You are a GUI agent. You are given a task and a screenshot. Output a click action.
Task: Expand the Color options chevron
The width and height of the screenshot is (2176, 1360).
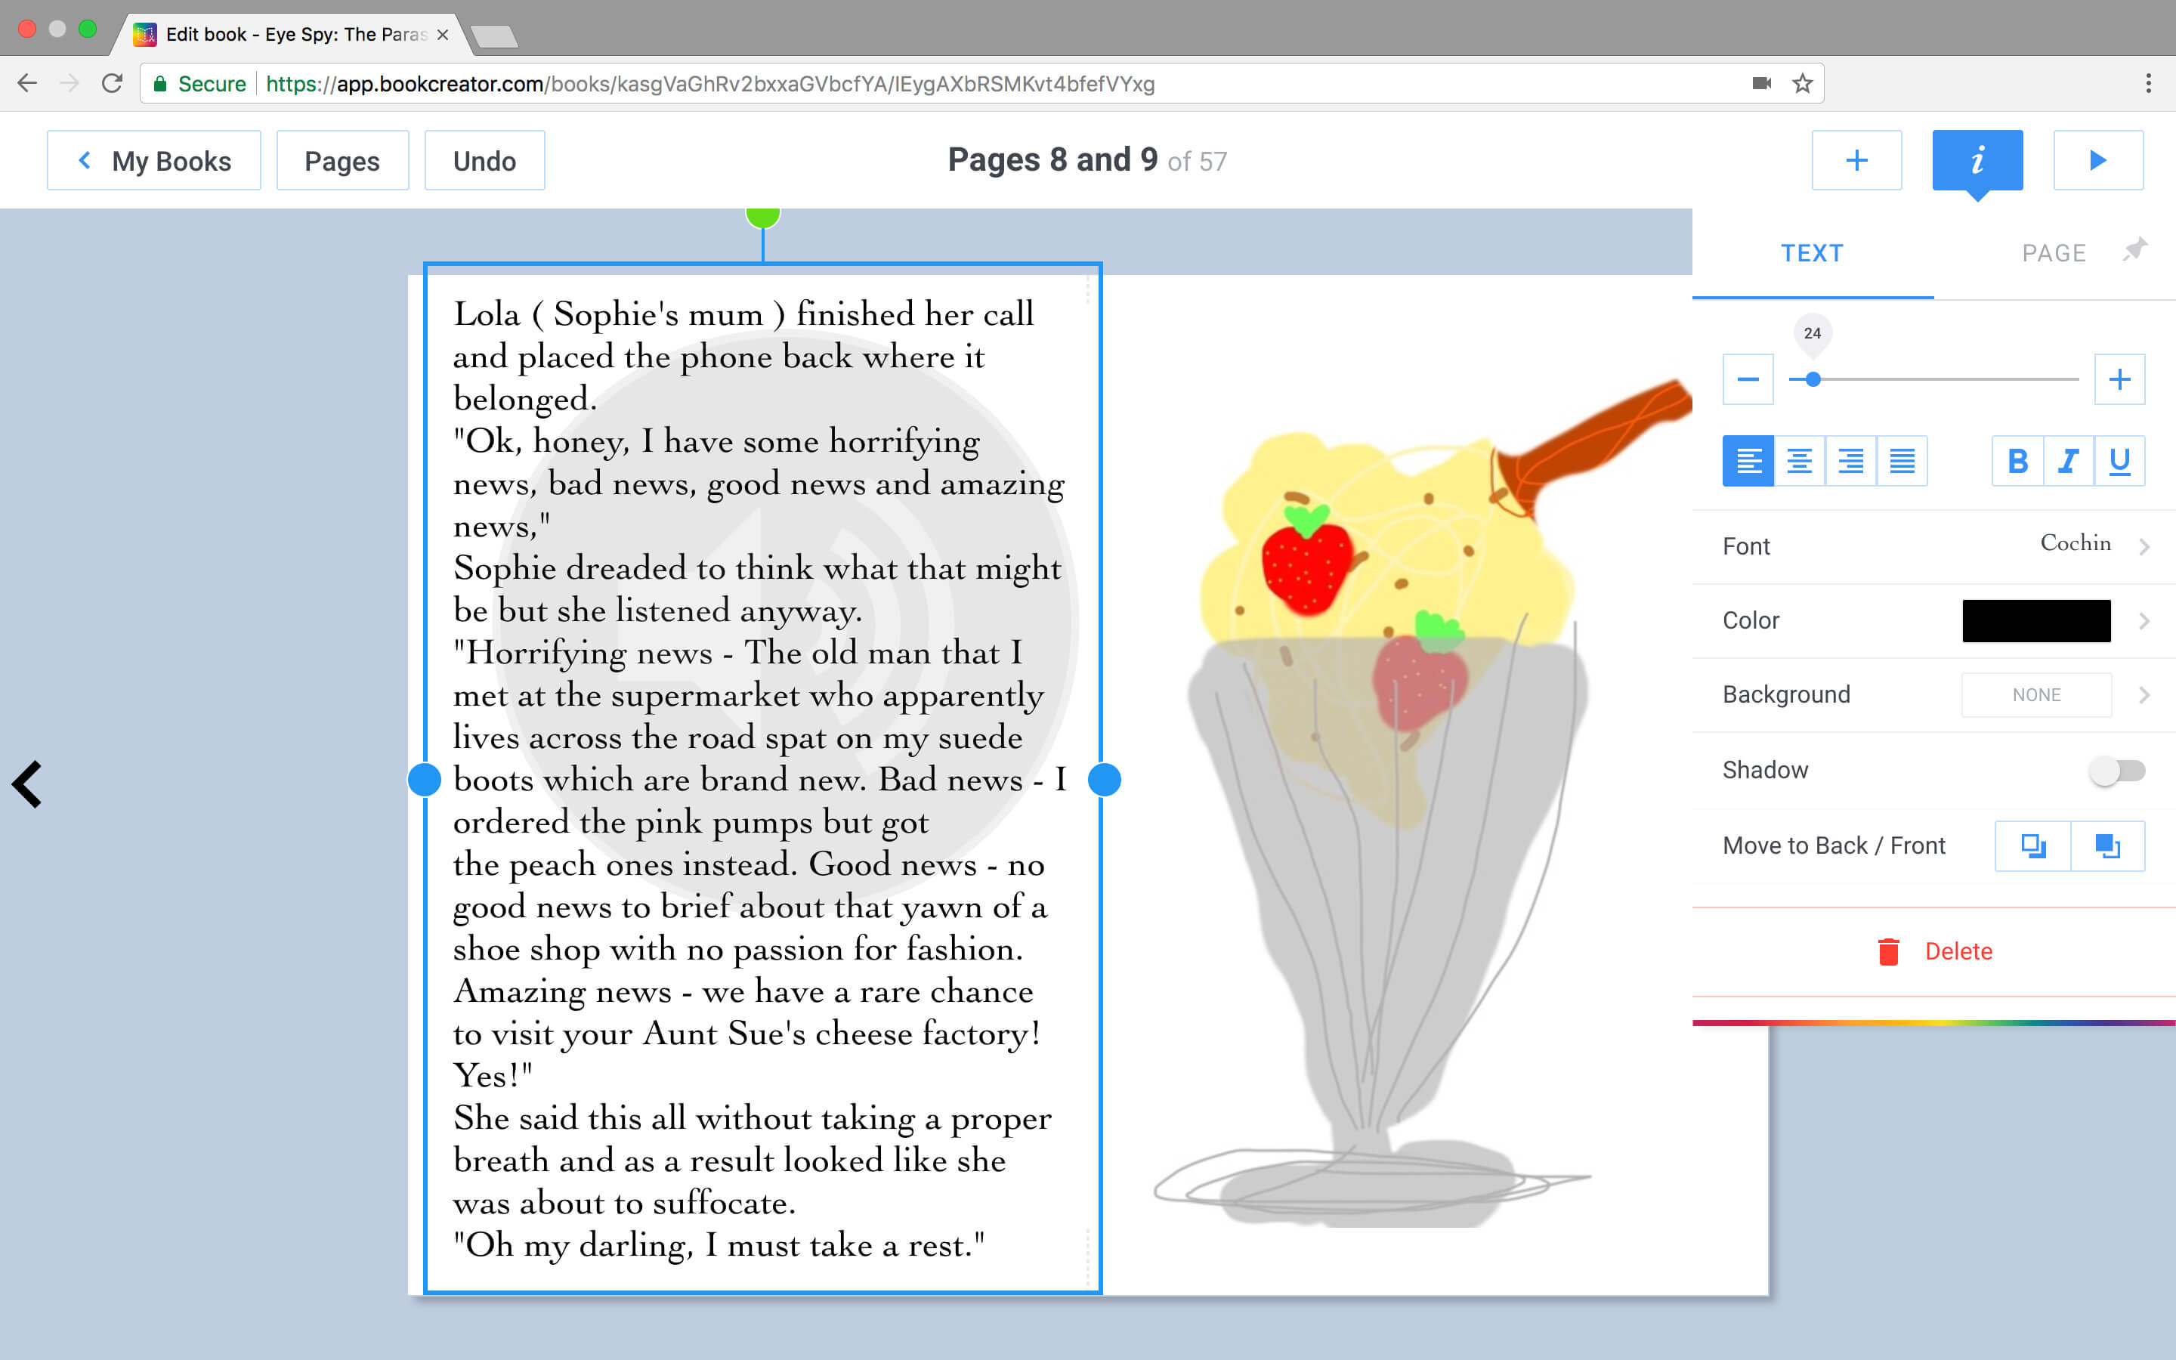pyautogui.click(x=2144, y=620)
